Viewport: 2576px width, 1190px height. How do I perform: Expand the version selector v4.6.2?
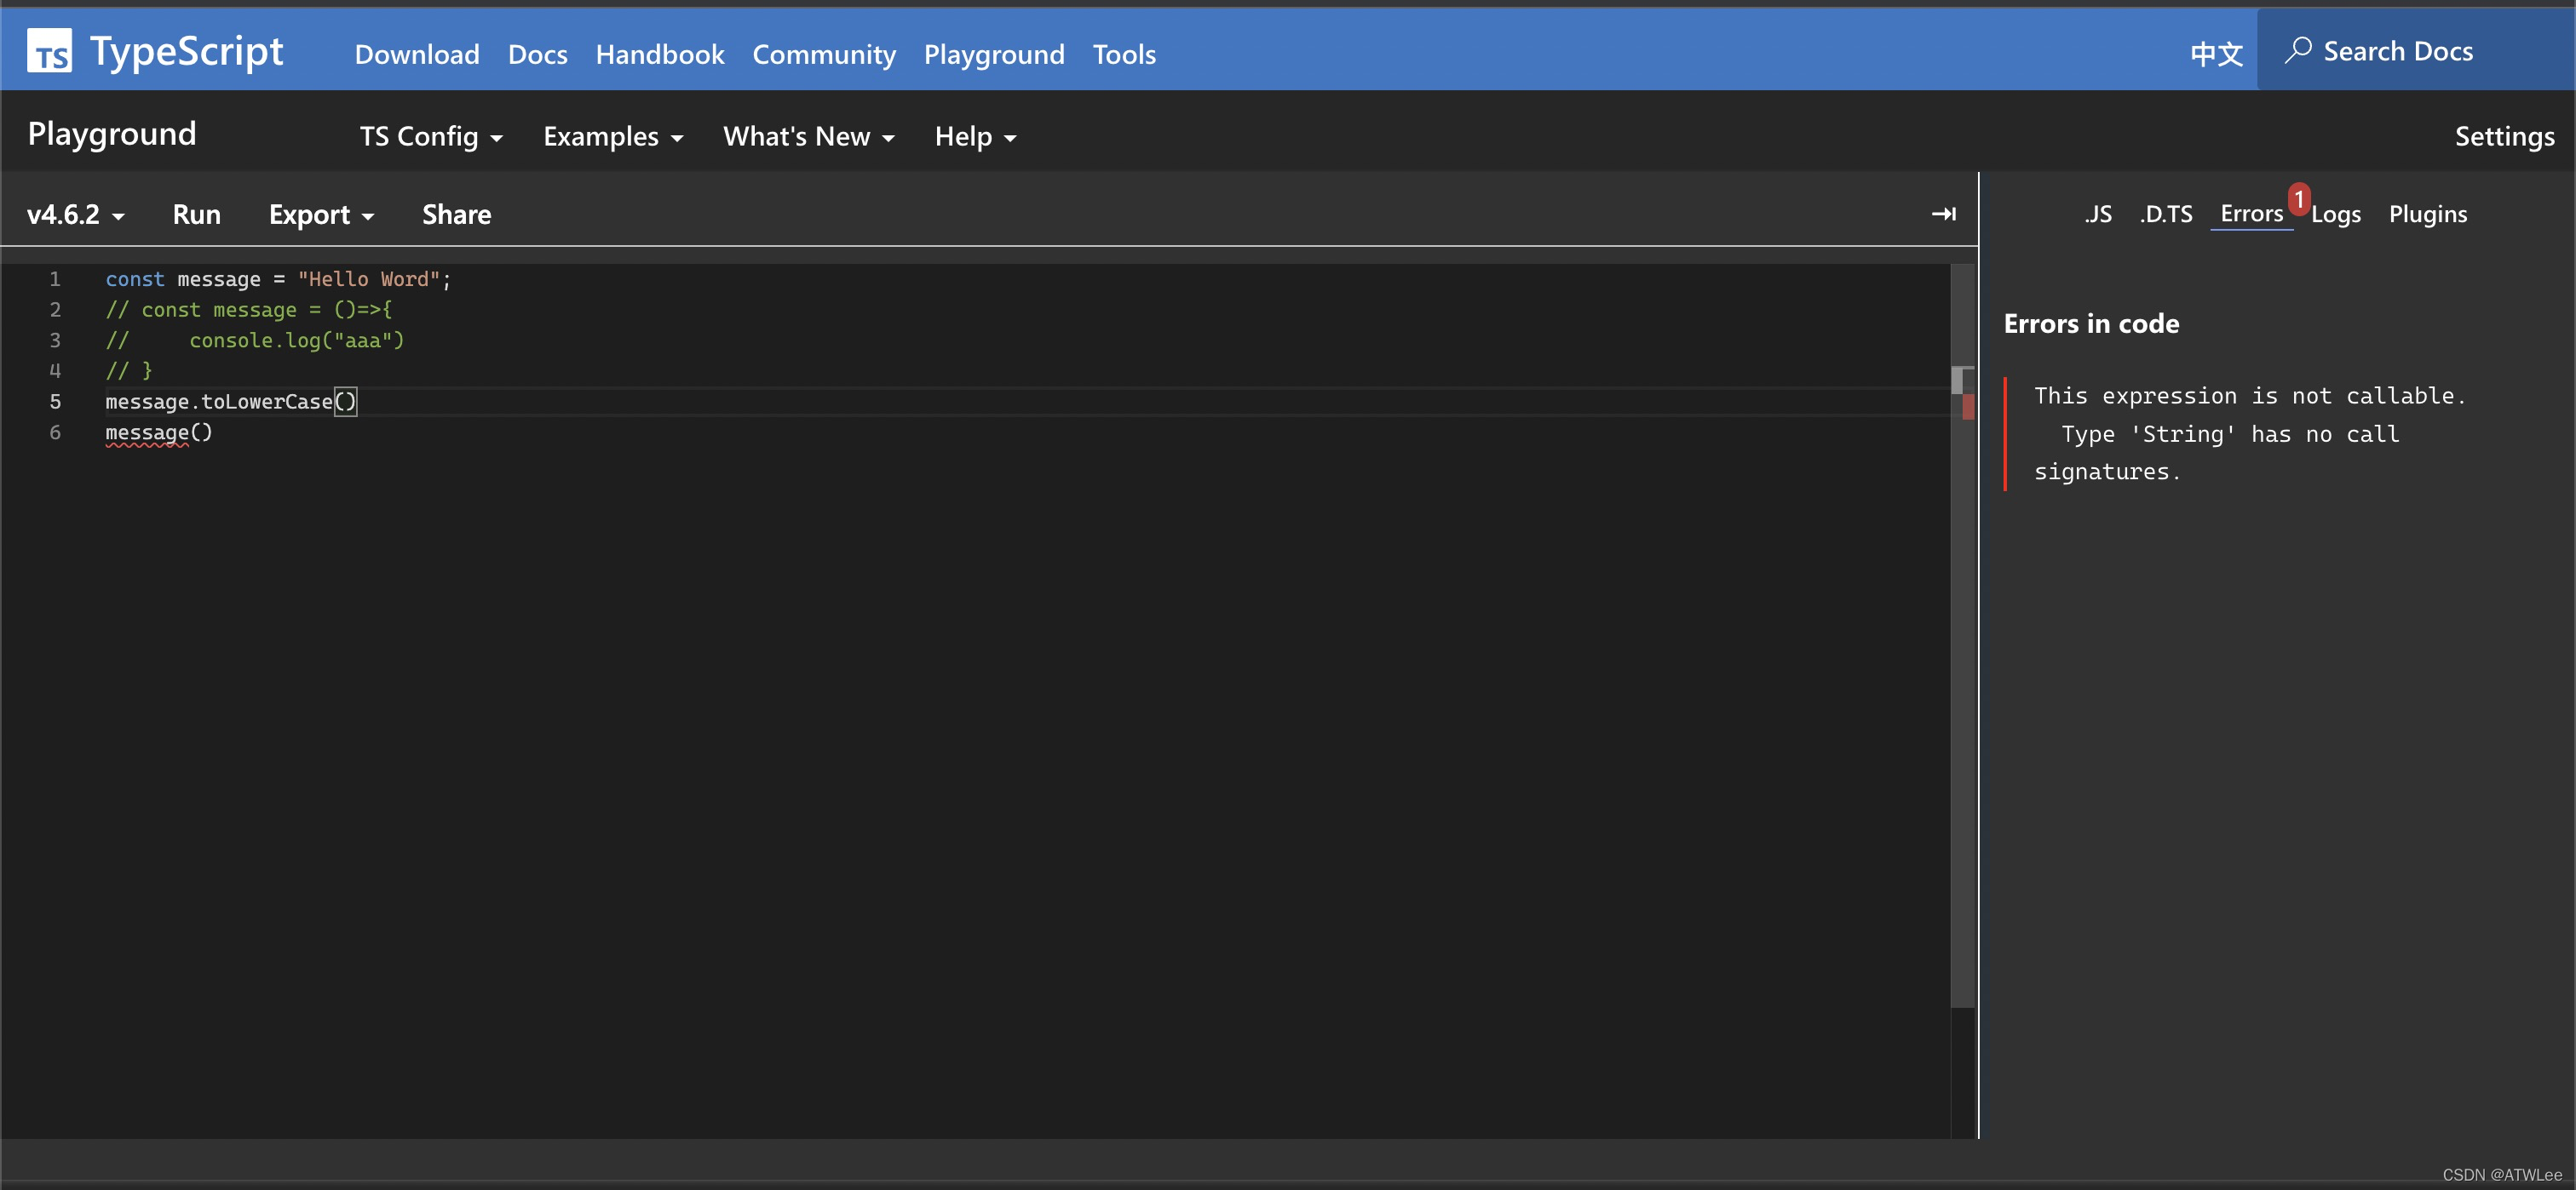(78, 214)
